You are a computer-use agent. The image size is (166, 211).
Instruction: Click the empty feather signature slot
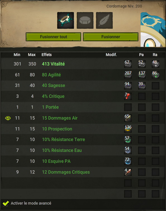pyautogui.click(x=104, y=20)
